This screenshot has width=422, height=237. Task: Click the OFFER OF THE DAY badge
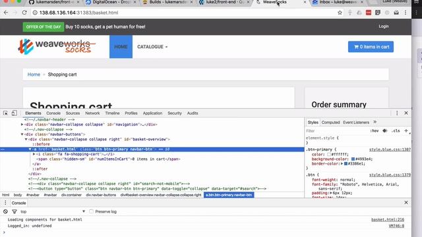click(x=44, y=27)
